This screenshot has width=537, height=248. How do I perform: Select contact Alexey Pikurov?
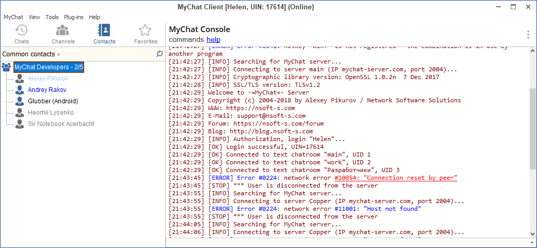[48, 79]
